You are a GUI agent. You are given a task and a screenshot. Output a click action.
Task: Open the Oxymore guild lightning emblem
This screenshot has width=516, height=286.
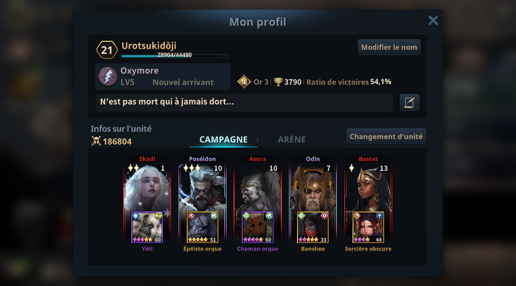point(108,77)
